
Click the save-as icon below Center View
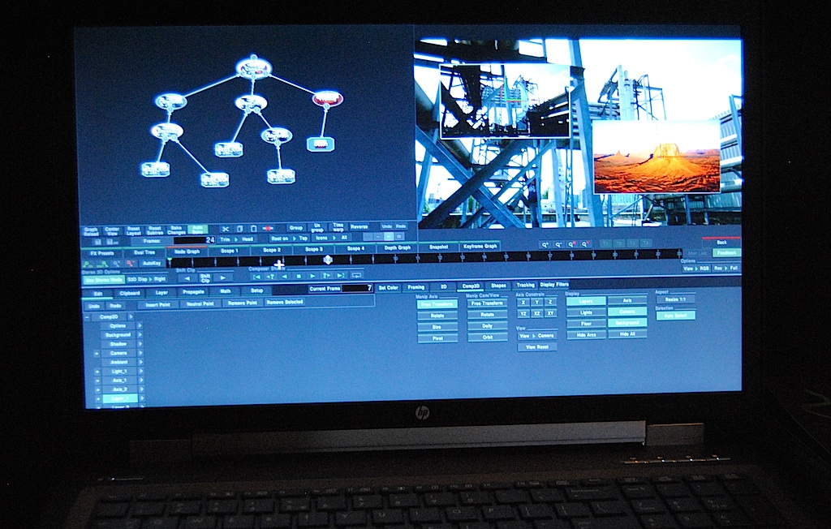point(112,242)
